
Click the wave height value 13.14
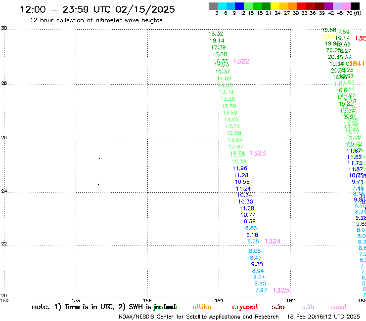(227, 92)
